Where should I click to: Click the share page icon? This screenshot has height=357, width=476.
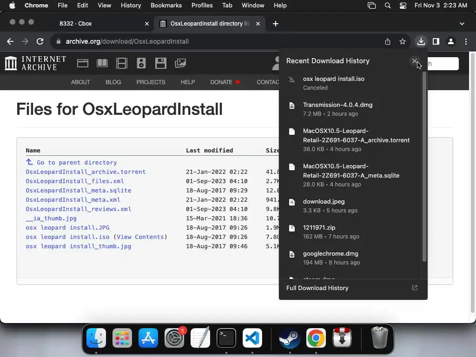tap(388, 41)
